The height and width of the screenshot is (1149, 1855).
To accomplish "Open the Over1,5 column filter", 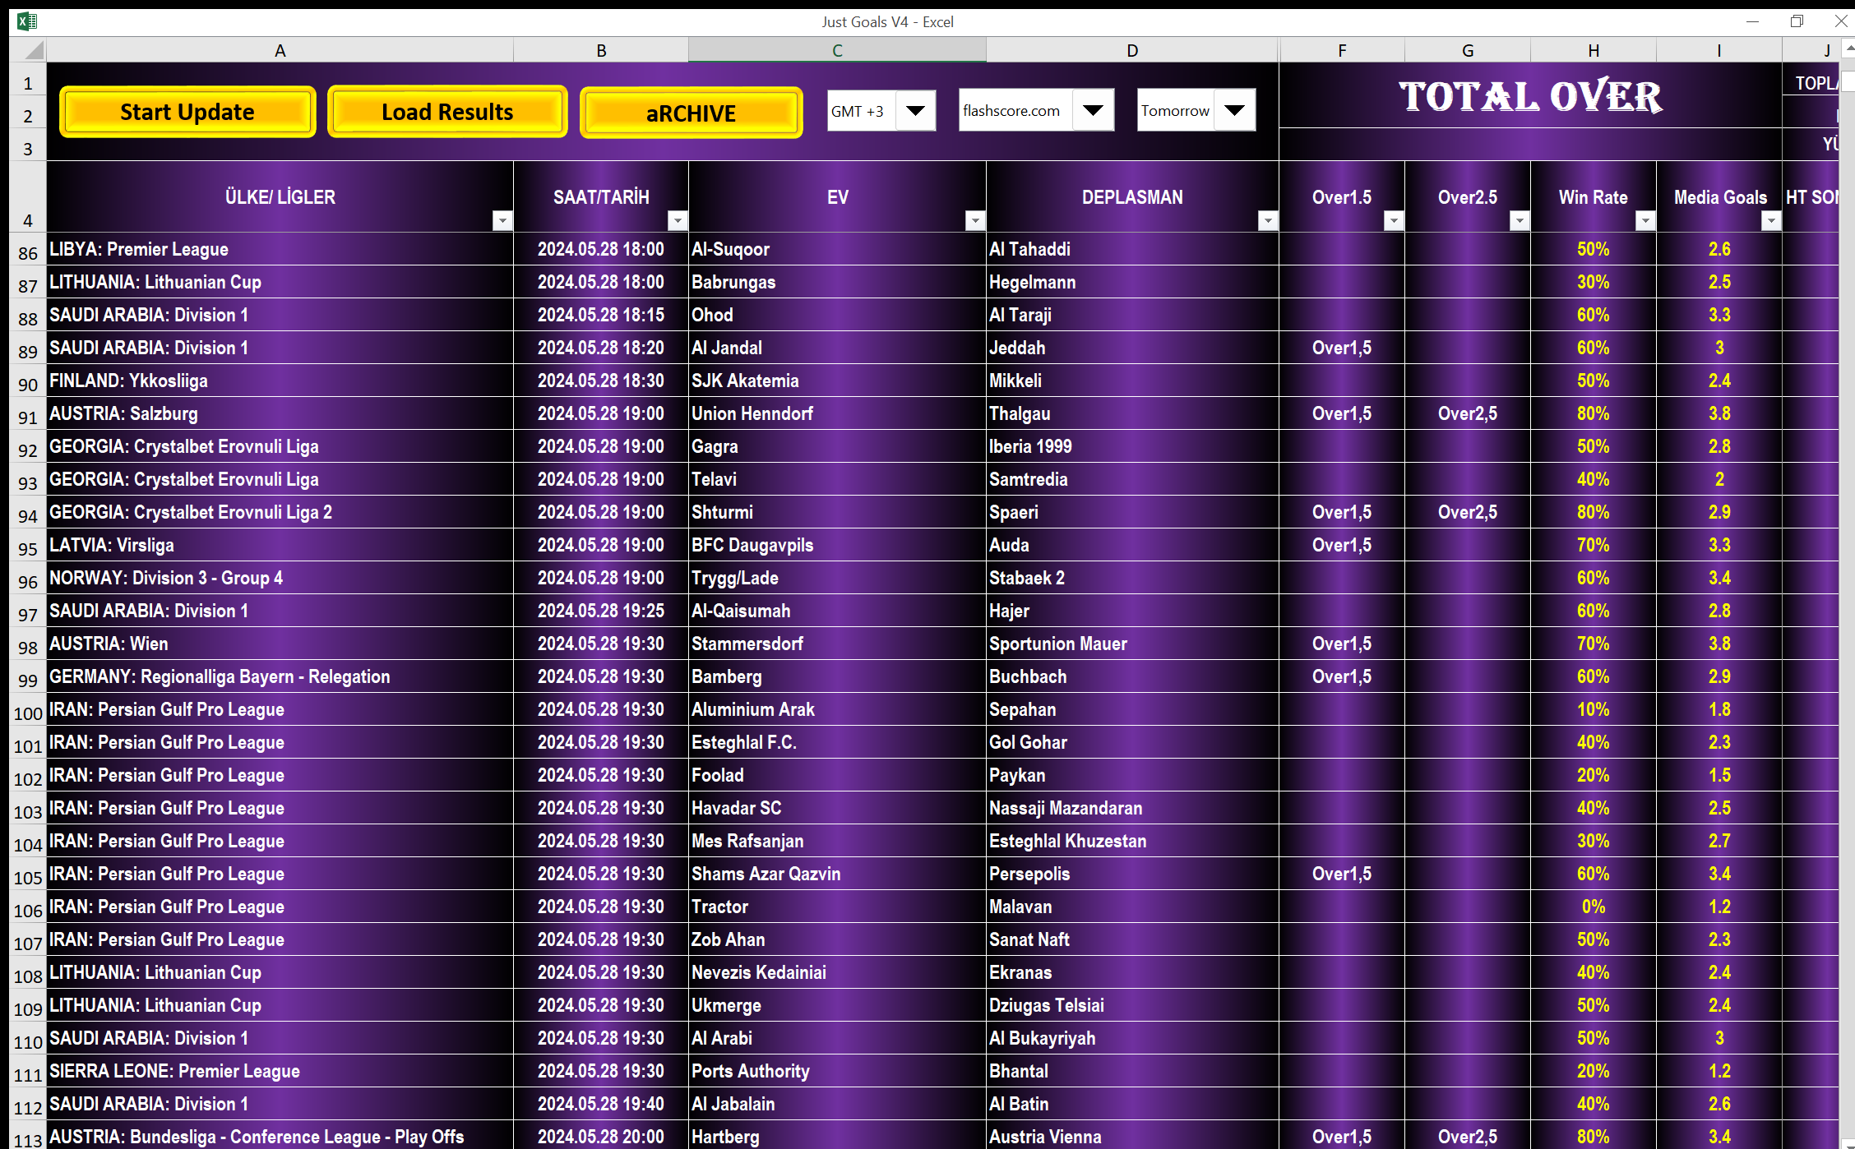I will coord(1393,220).
